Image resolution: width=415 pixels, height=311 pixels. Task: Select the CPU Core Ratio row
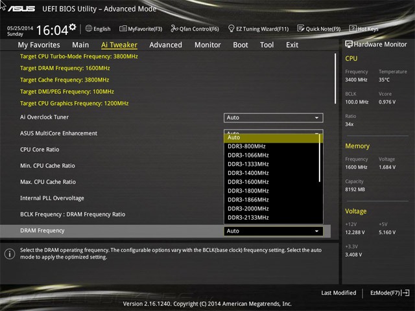(40, 150)
